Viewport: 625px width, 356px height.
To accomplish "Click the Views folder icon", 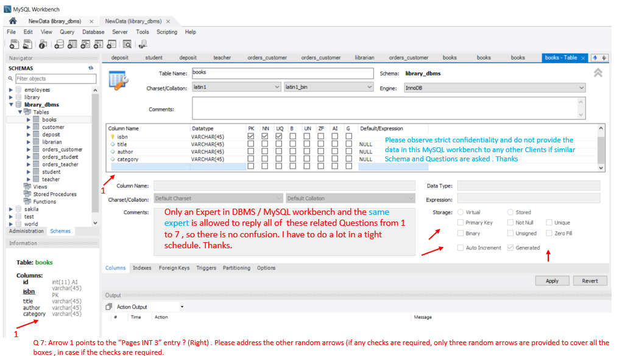I will pyautogui.click(x=27, y=186).
